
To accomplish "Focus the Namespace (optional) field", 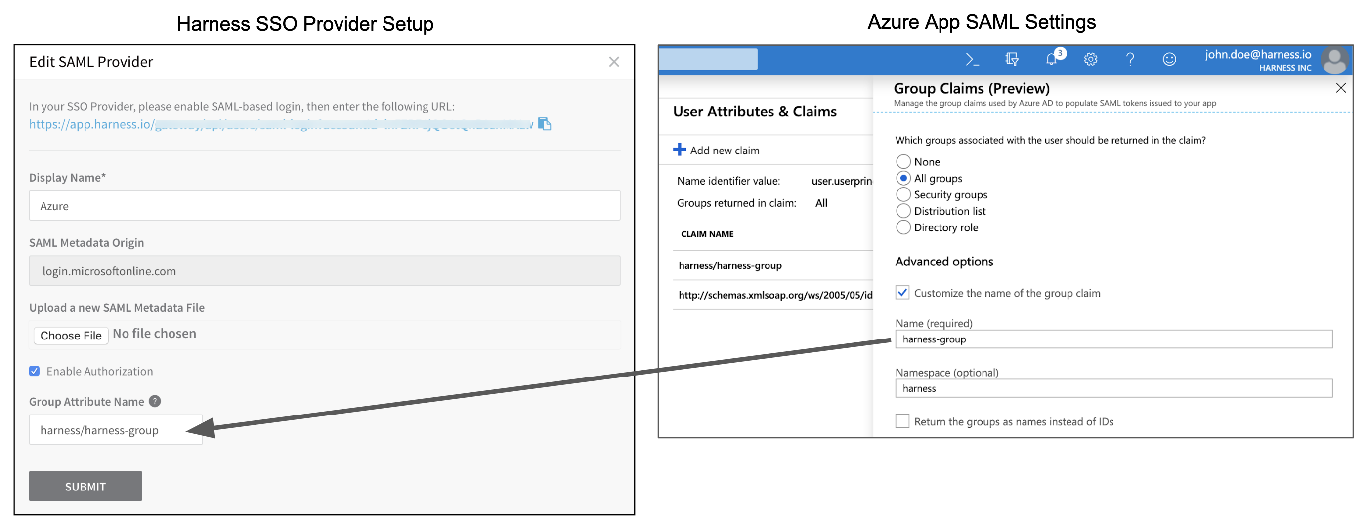I will point(1113,388).
